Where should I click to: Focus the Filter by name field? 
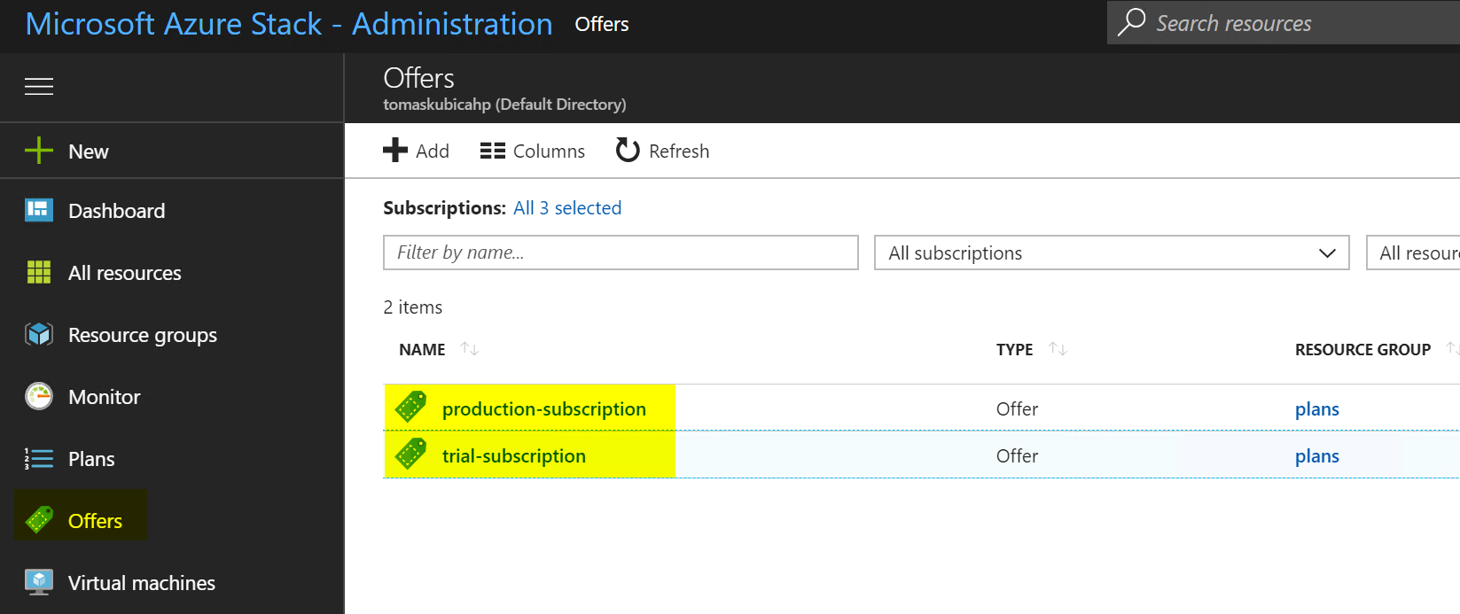pos(621,253)
